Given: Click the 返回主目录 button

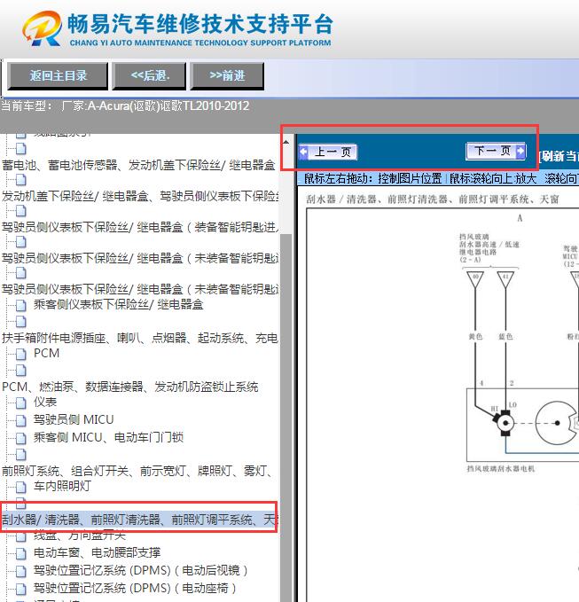Looking at the screenshot, I should click(x=58, y=76).
